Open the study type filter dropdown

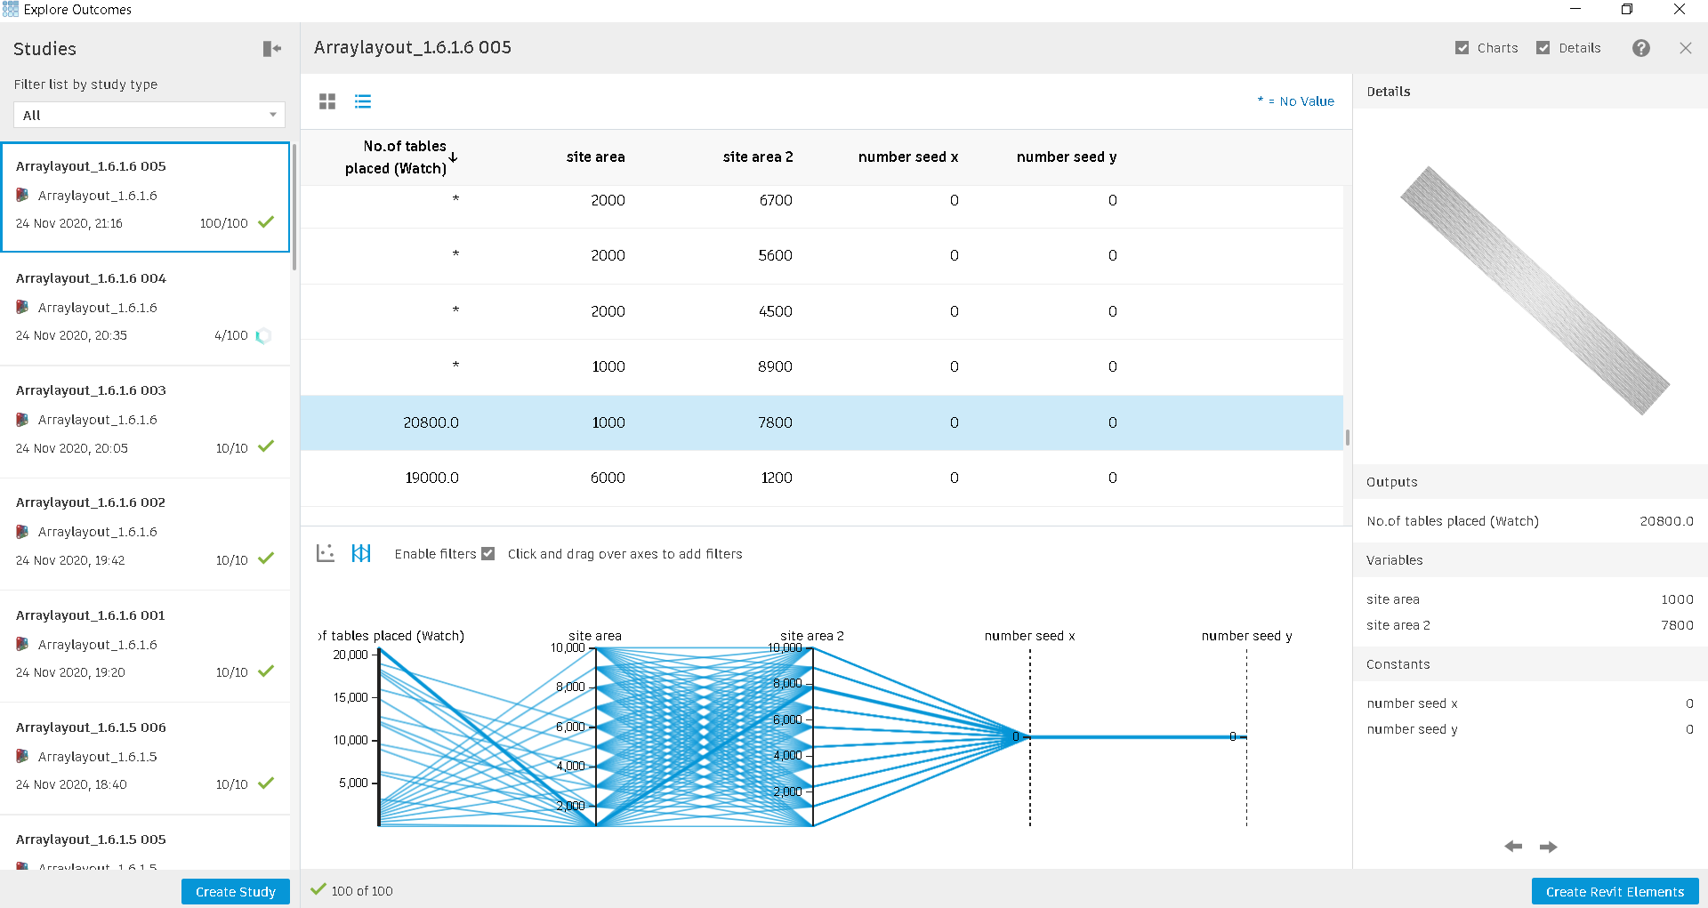[149, 115]
